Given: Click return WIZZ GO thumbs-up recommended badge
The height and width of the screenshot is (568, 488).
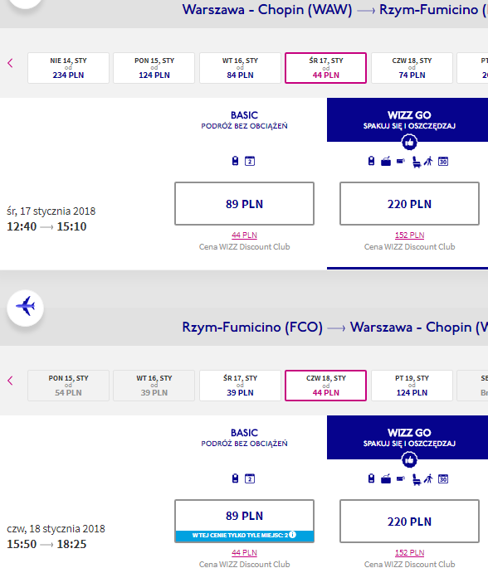Looking at the screenshot, I should click(x=409, y=459).
